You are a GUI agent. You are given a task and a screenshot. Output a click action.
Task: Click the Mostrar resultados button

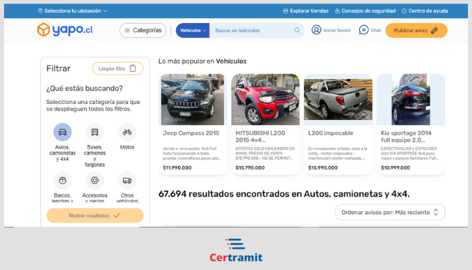95,215
